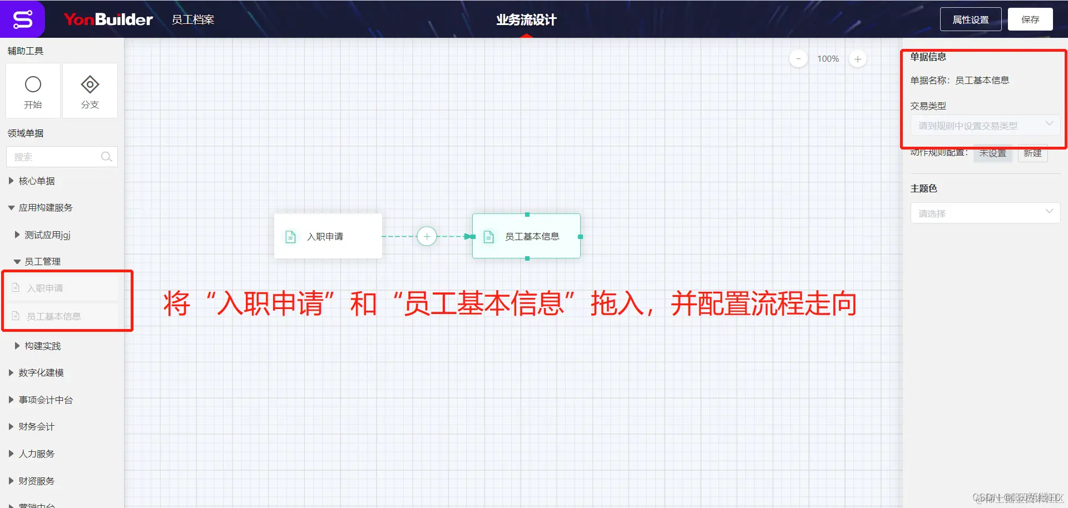Click the 100% zoom value

pos(828,59)
